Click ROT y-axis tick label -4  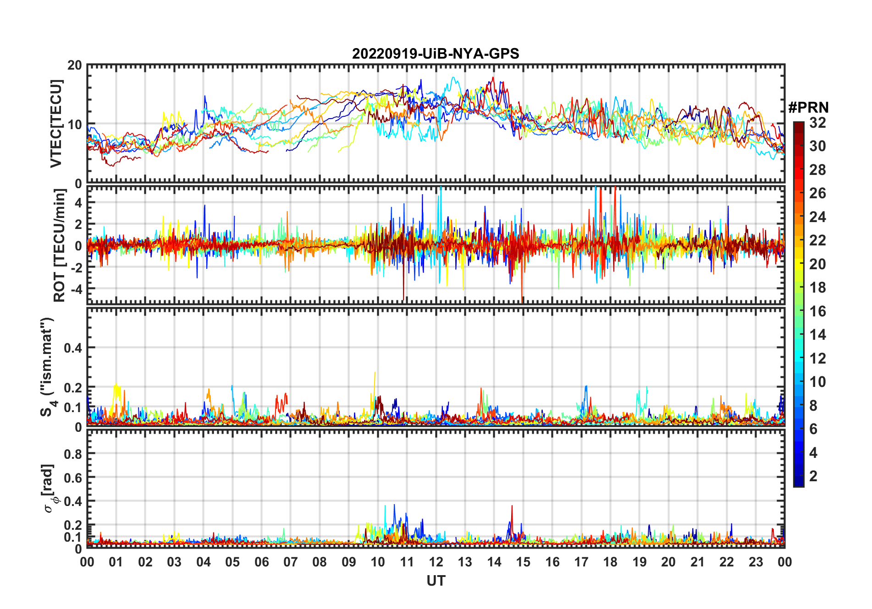[x=76, y=289]
